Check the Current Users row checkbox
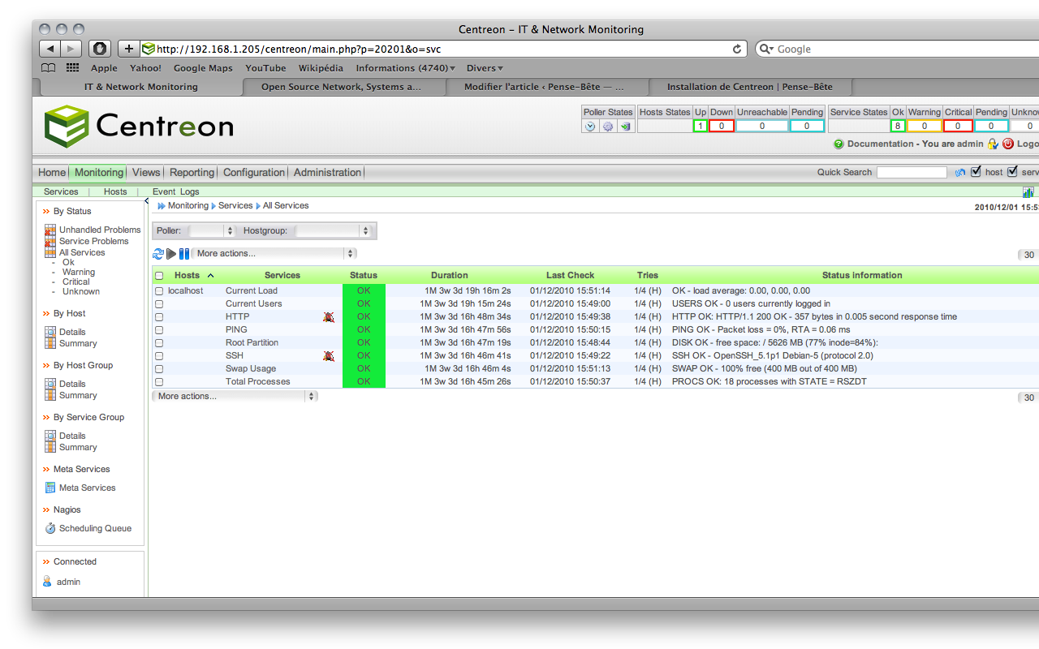Viewport: 1039px width, 649px height. click(x=159, y=304)
